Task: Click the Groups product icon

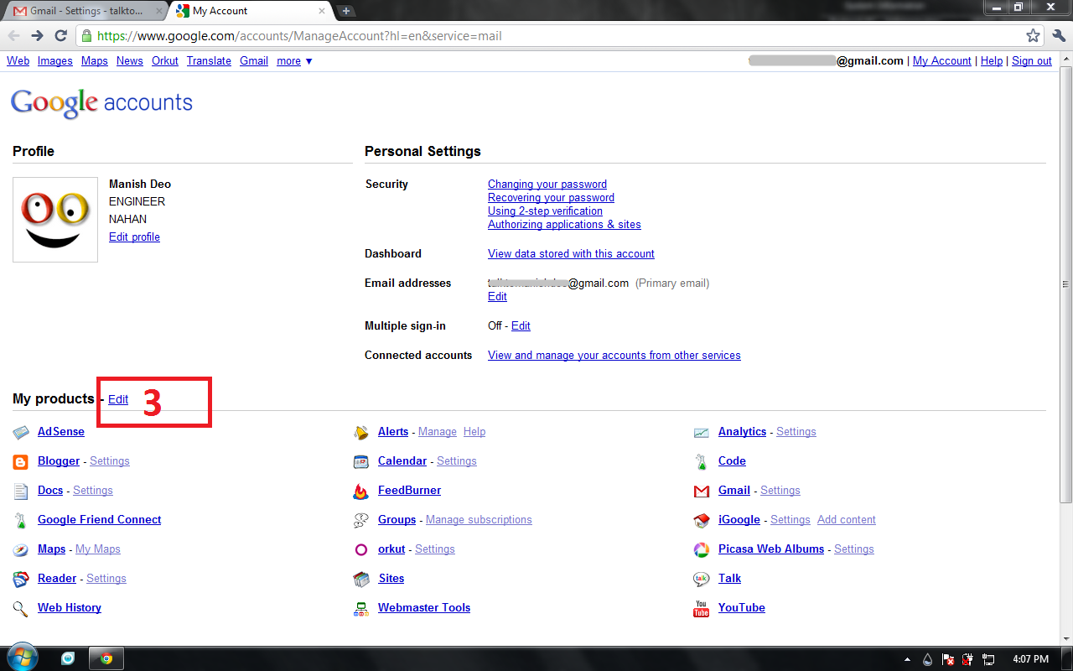Action: pos(361,520)
